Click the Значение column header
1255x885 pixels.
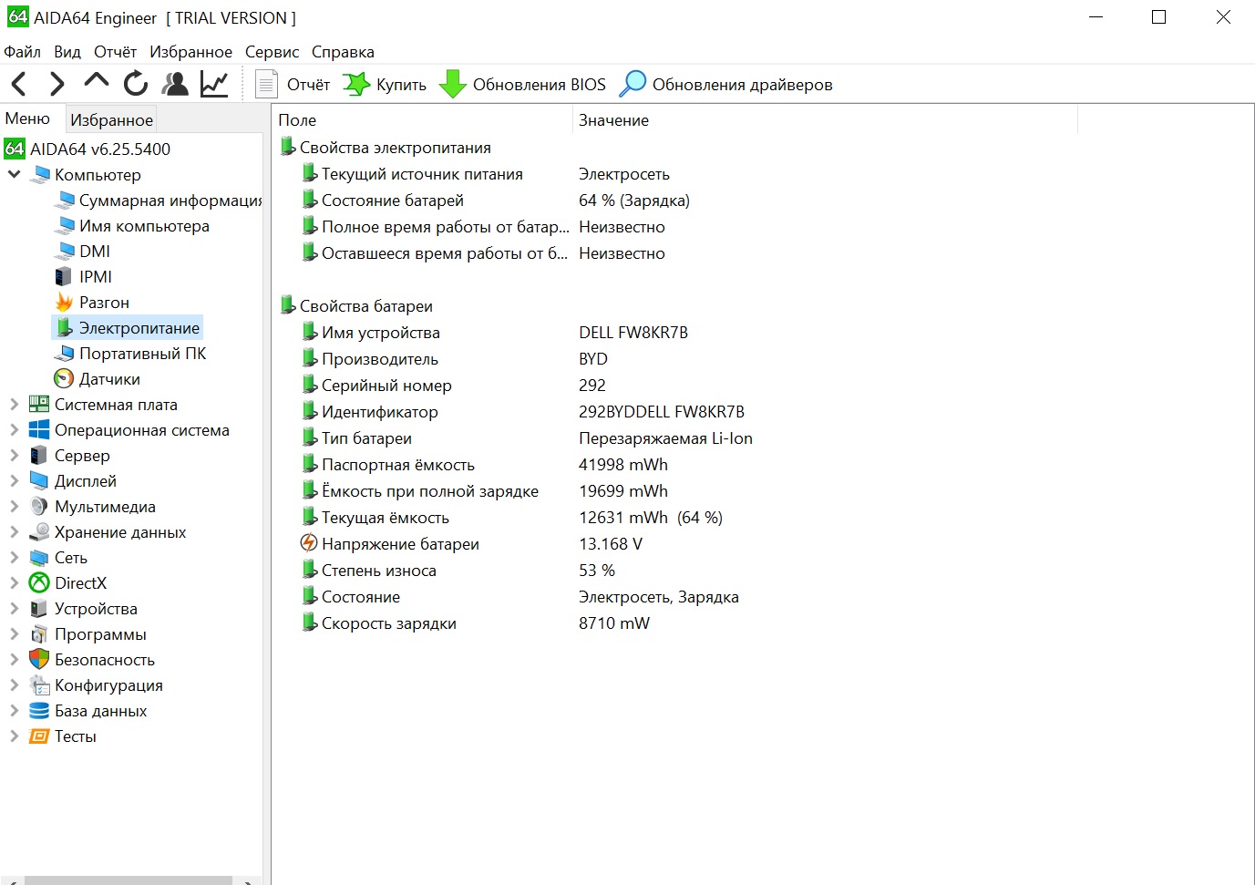[825, 119]
